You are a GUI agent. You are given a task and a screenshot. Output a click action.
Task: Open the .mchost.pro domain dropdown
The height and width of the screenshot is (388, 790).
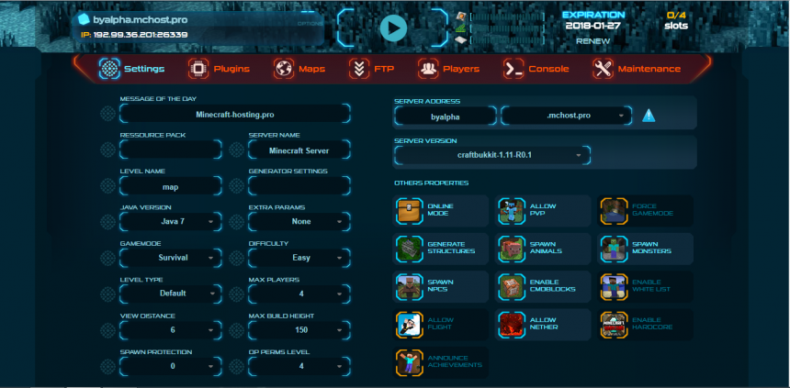566,116
